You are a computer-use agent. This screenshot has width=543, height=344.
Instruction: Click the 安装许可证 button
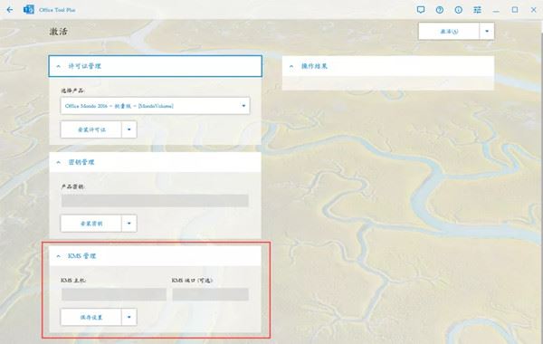[x=91, y=129]
